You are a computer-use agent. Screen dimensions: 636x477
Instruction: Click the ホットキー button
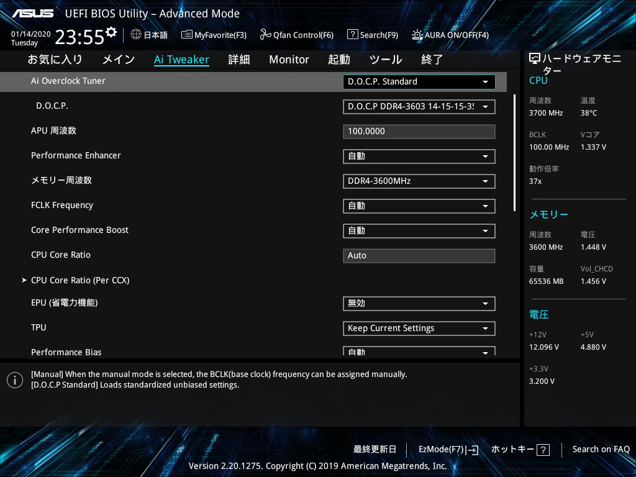(520, 450)
